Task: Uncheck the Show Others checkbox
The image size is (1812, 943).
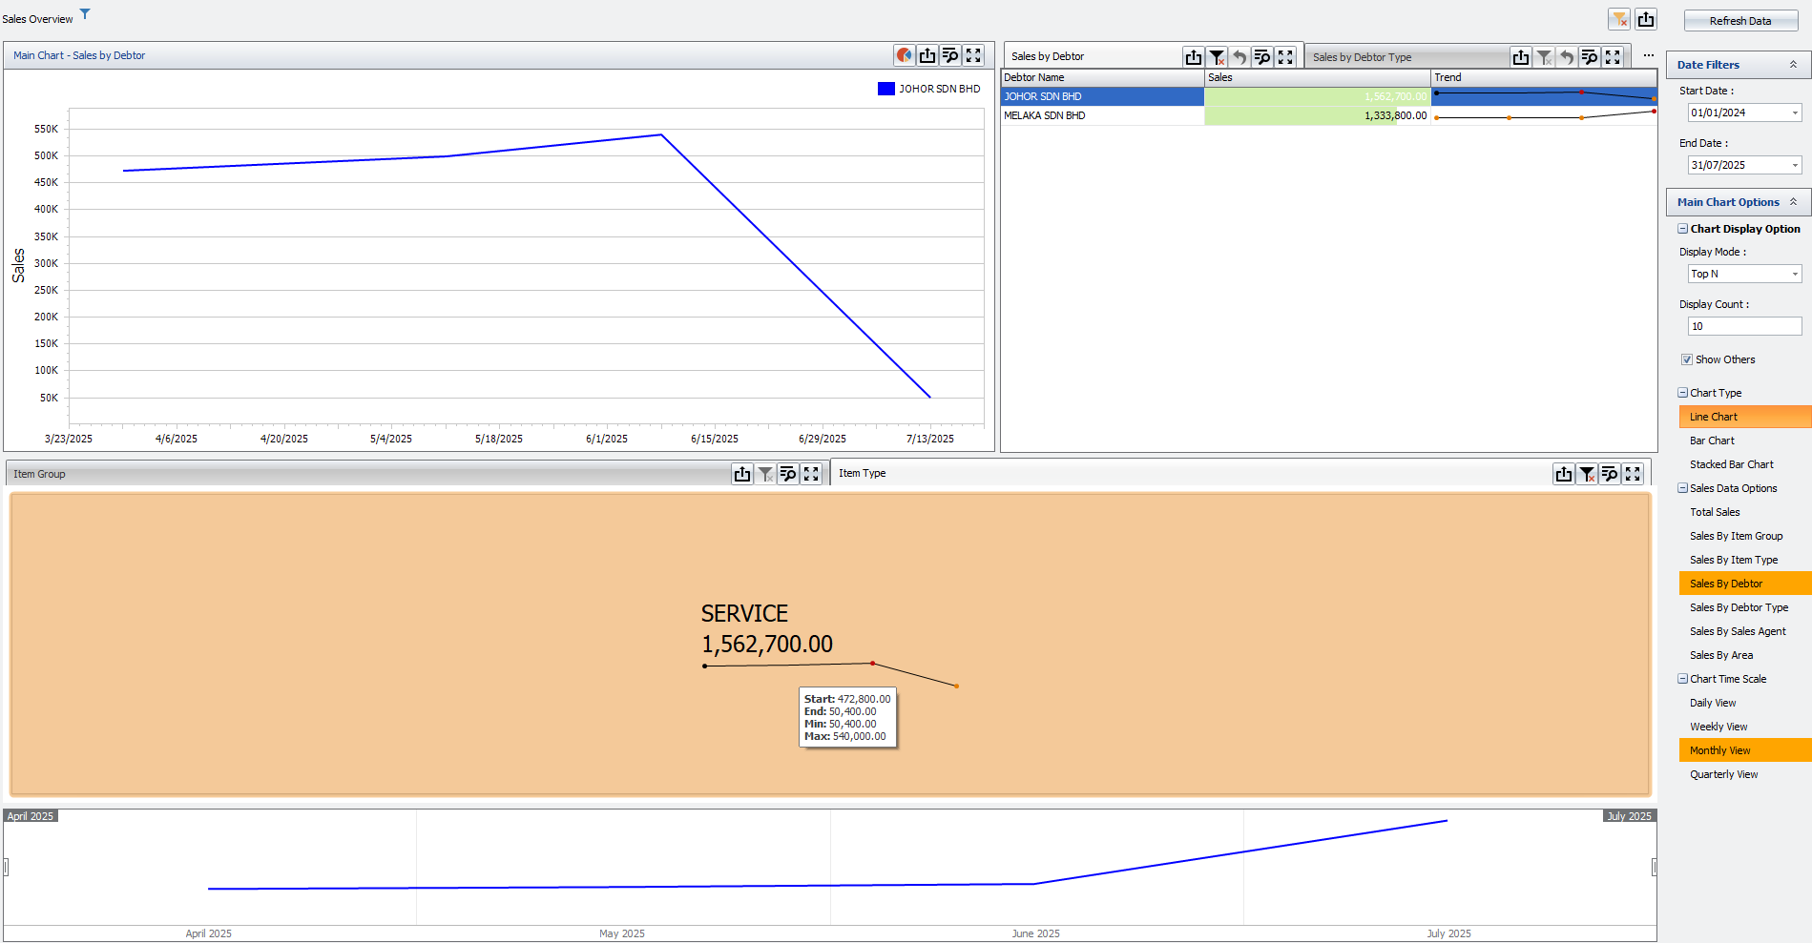Action: click(1687, 359)
